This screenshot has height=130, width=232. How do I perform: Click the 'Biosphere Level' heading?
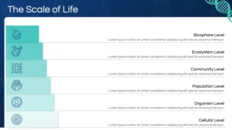click(209, 35)
